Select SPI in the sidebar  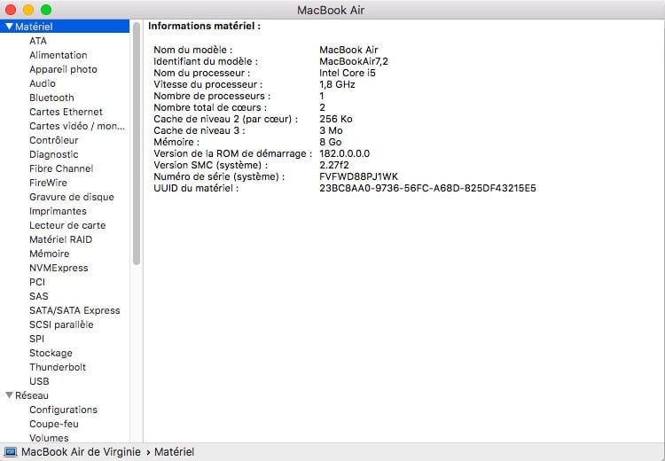(x=36, y=339)
